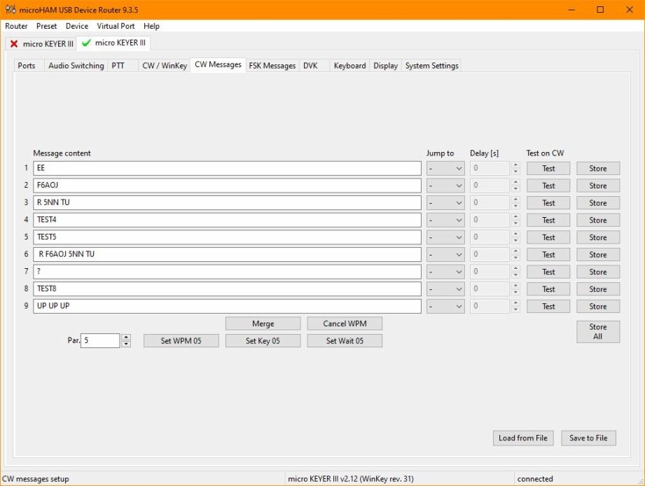Screen dimensions: 645x486
Task: Open the Jump to dropdown for message 9
Action: click(445, 306)
